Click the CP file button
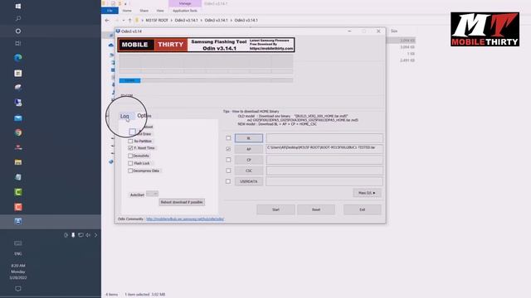Screen dimensions: 531x298 point(249,160)
